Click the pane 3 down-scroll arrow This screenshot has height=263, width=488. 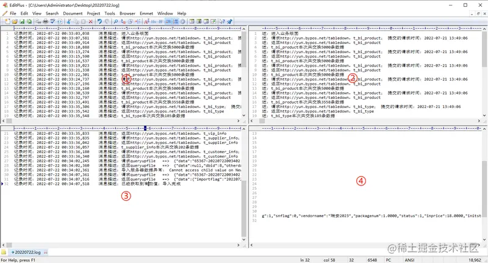[243, 240]
